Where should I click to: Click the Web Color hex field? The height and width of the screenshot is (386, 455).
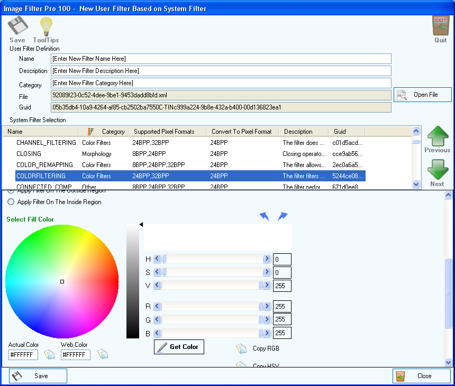pyautogui.click(x=76, y=355)
